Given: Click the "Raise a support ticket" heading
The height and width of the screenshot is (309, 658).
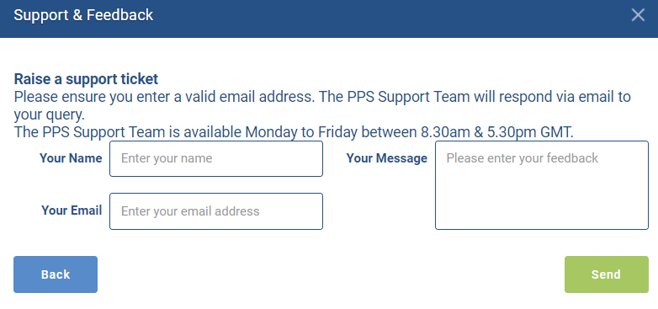Looking at the screenshot, I should [86, 79].
